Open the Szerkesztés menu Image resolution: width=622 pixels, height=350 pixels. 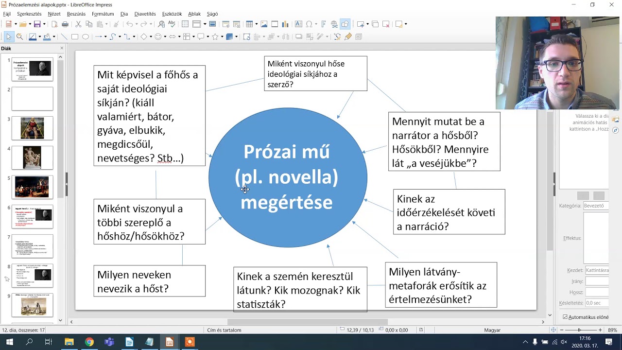point(29,14)
